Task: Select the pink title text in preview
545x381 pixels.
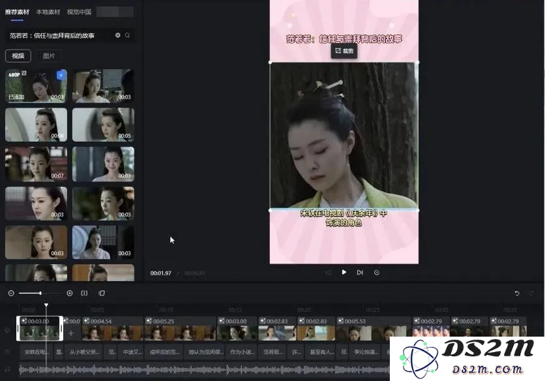Action: (x=344, y=38)
